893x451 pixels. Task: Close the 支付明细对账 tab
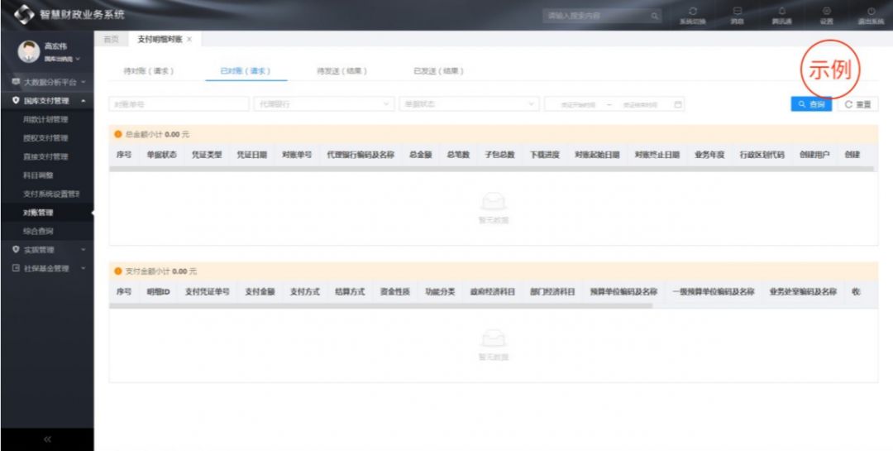click(x=189, y=40)
